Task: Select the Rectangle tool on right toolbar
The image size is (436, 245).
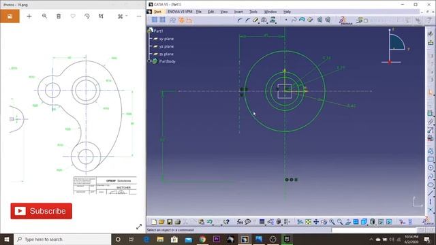Action: (x=431, y=159)
